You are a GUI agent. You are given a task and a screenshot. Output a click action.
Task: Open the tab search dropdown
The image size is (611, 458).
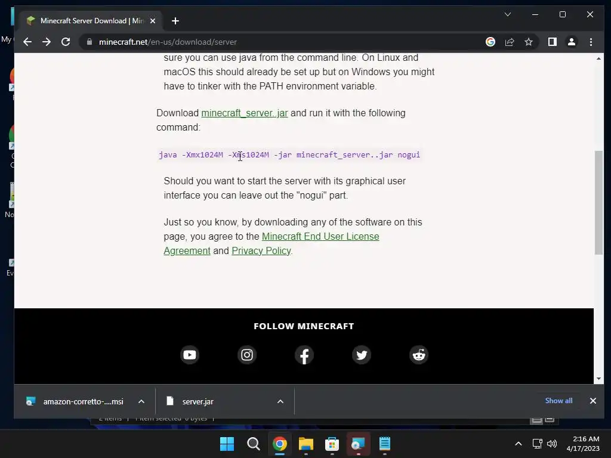(x=507, y=14)
